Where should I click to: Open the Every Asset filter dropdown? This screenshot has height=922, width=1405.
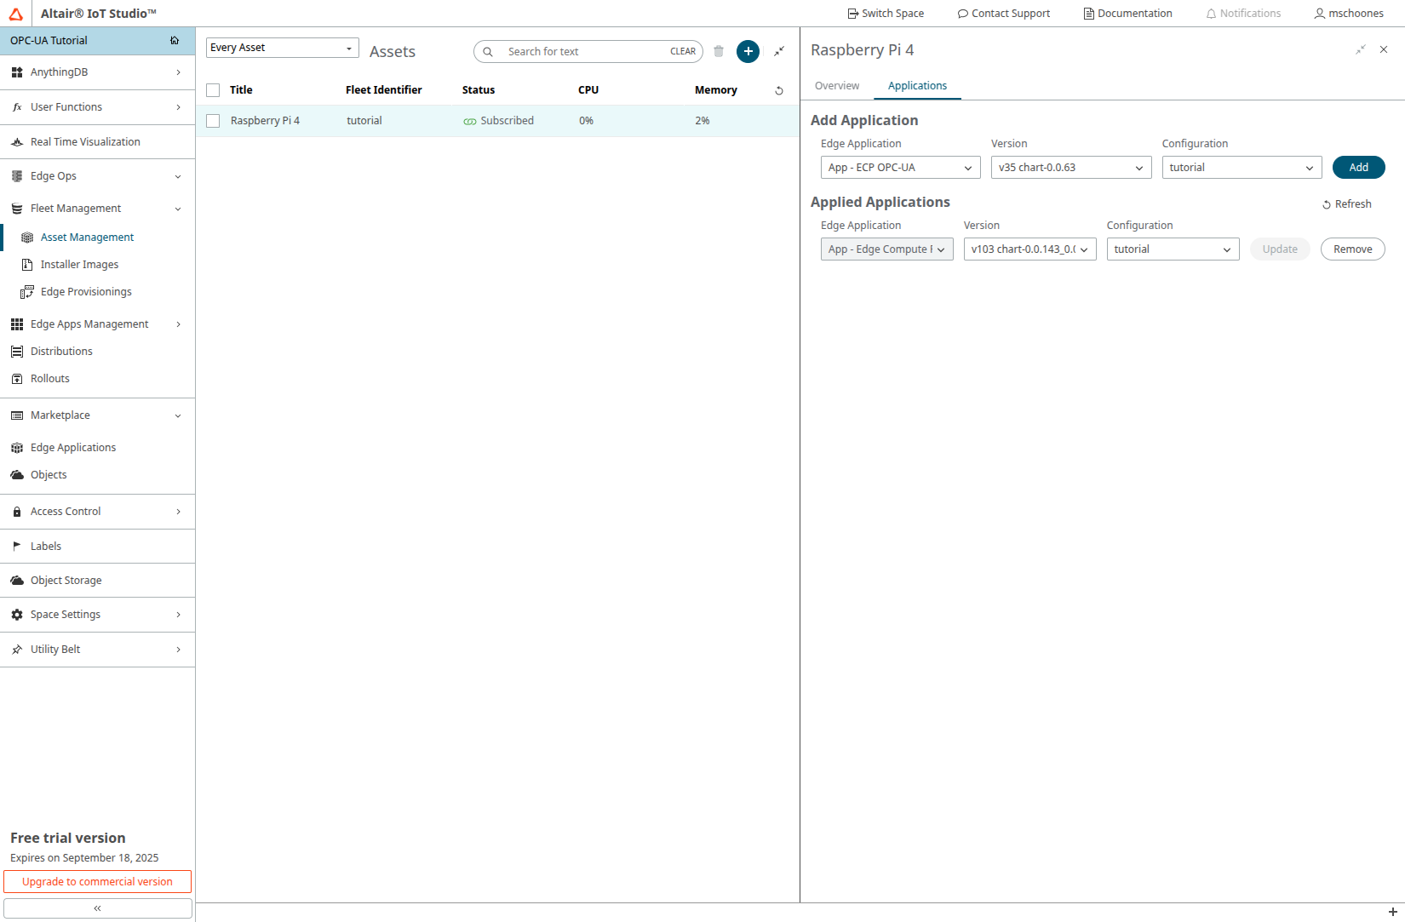[282, 48]
